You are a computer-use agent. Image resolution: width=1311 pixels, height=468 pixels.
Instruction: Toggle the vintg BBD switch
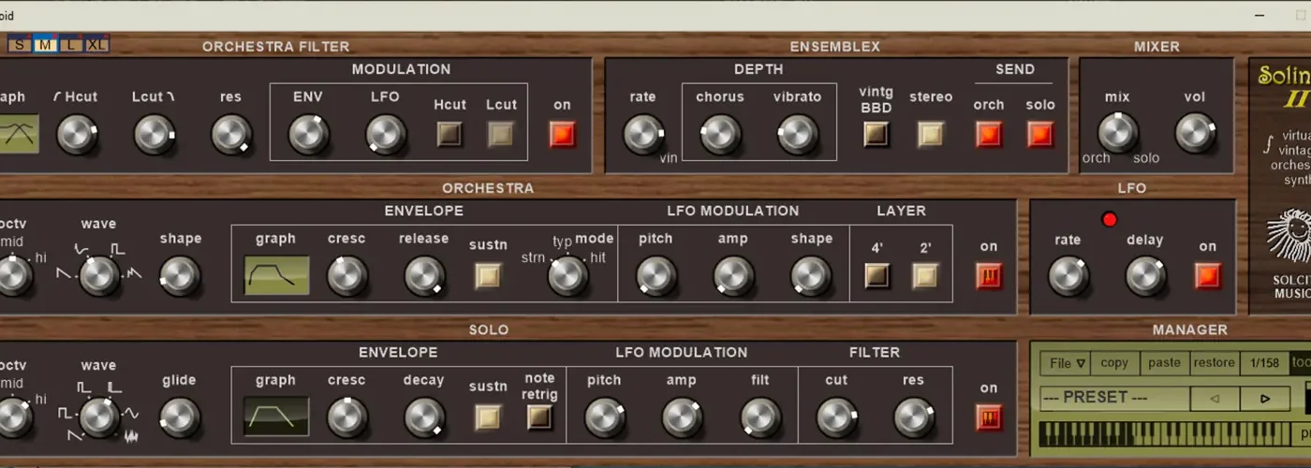tap(876, 135)
